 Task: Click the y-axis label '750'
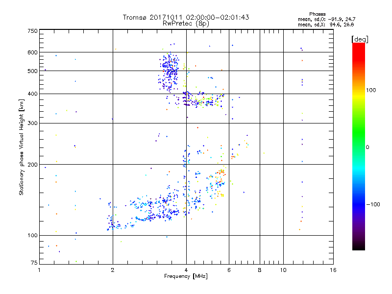point(32,31)
